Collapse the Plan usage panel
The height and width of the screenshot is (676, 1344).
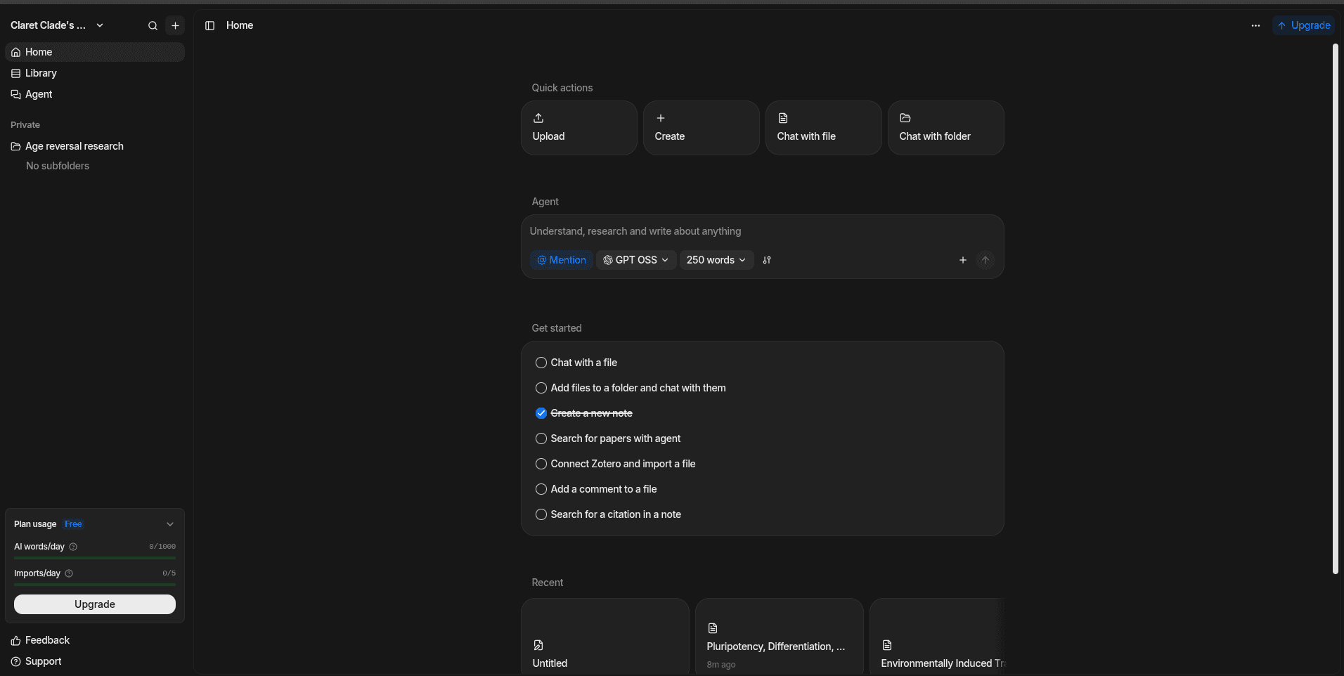point(169,524)
